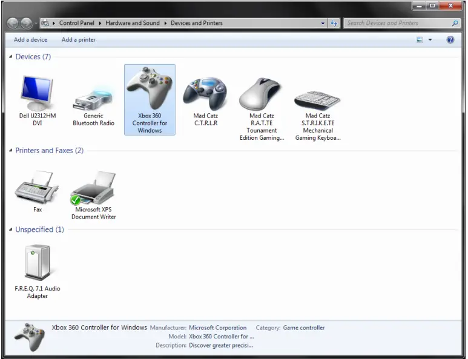Open the help question mark icon
This screenshot has height=359, width=468.
click(450, 40)
